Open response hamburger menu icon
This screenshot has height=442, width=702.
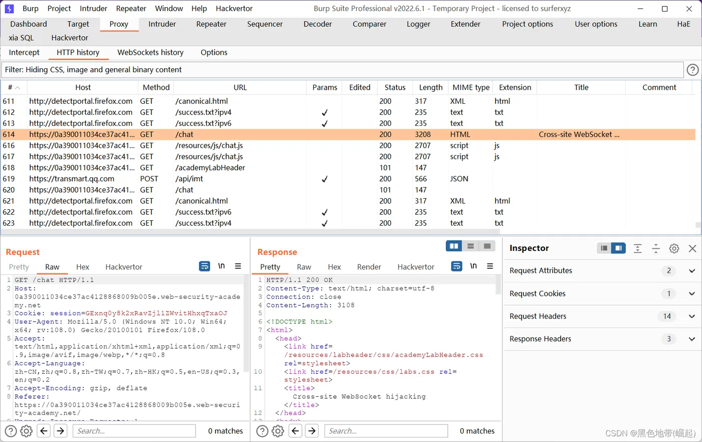(x=490, y=266)
